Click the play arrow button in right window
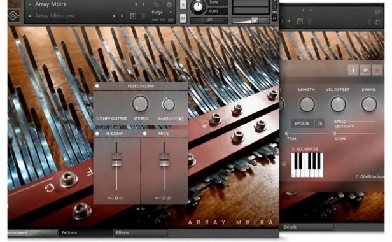 (365, 70)
